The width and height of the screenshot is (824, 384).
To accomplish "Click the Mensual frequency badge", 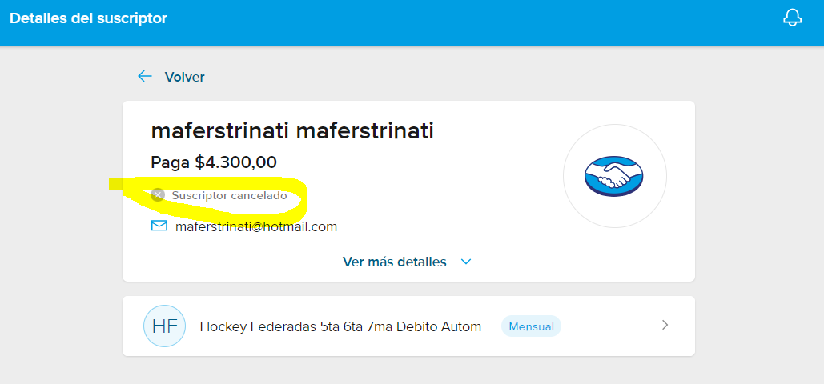I will tap(531, 326).
